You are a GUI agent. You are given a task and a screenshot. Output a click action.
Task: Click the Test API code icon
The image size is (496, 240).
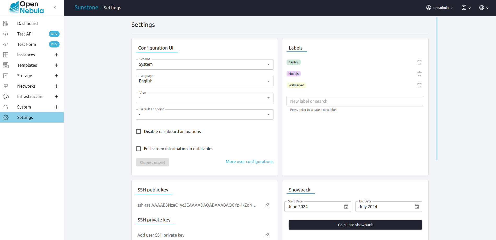pyautogui.click(x=6, y=34)
